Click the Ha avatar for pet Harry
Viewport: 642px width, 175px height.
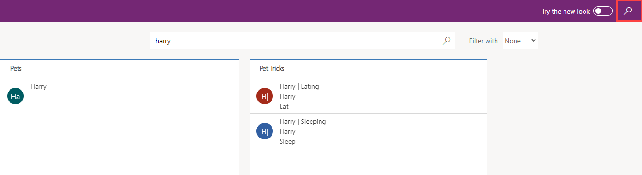(x=15, y=96)
